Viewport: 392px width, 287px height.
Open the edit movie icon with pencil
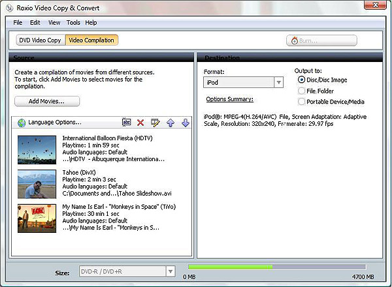point(155,123)
